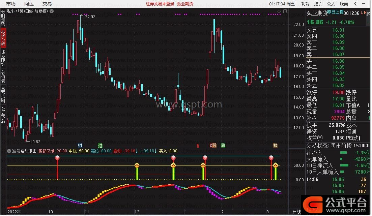This screenshot has height=216, width=372.
Task: Select the 分时走势 sidebar tab
Action: pyautogui.click(x=3, y=18)
